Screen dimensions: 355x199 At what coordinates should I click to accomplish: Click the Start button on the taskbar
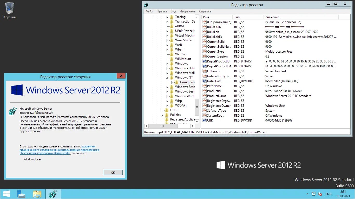[x=6, y=194]
